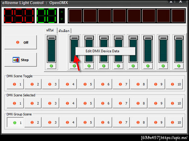This screenshot has width=189, height=141.
Task: Click the Step button
Action: [x=20, y=60]
